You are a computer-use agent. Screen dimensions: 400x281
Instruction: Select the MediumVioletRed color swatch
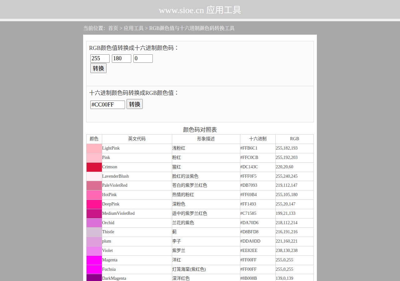[94, 214]
